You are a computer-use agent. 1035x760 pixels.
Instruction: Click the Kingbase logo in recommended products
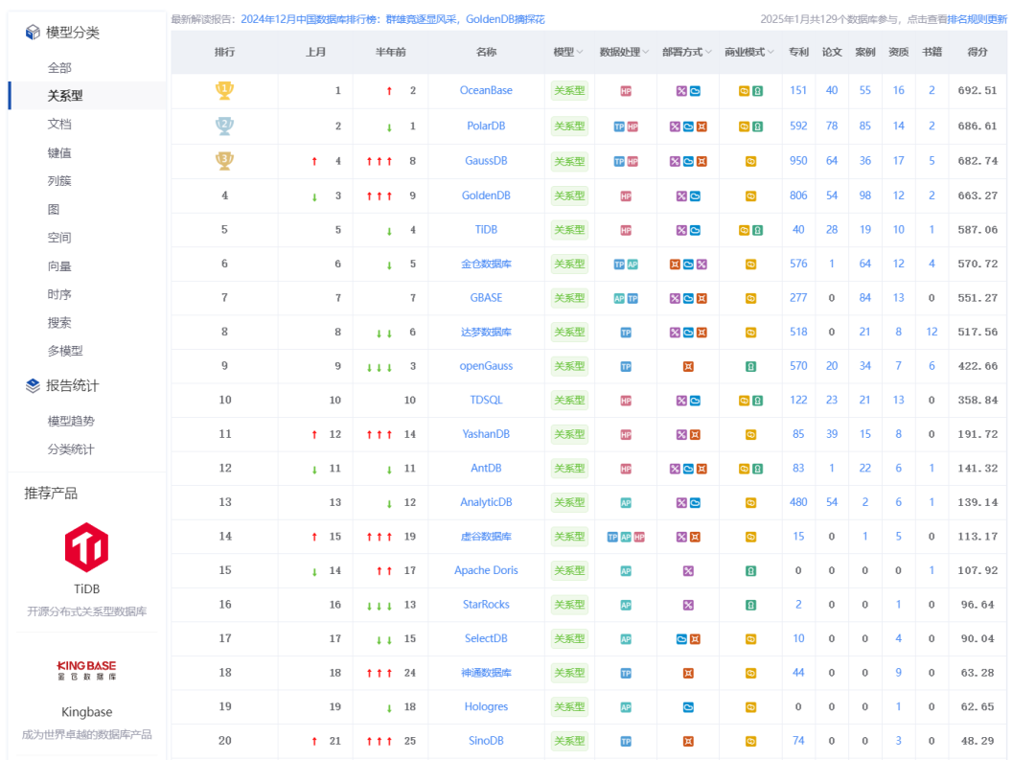[86, 670]
